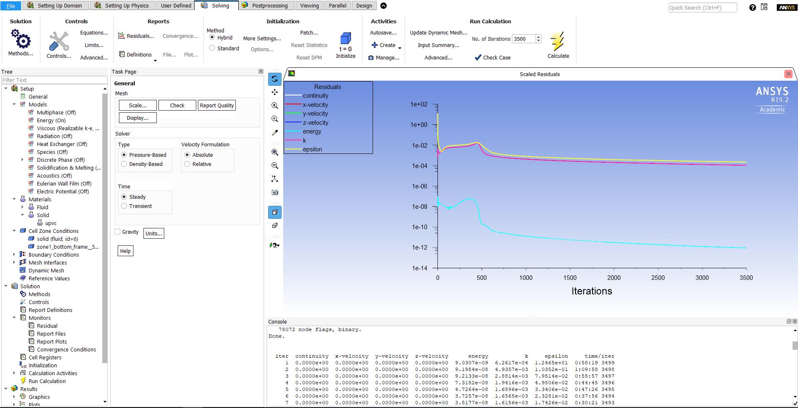The image size is (798, 408).
Task: Click the Check Case button
Action: (x=493, y=58)
